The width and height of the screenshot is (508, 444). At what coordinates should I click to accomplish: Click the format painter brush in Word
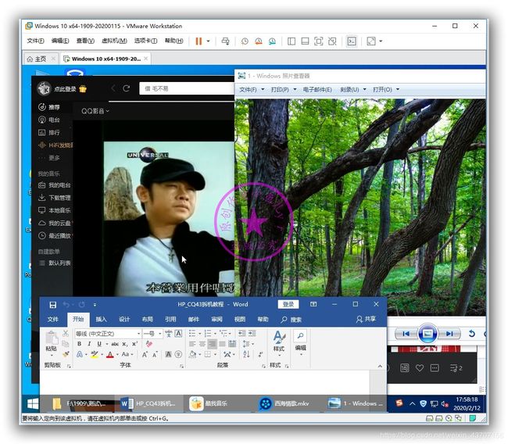66,354
